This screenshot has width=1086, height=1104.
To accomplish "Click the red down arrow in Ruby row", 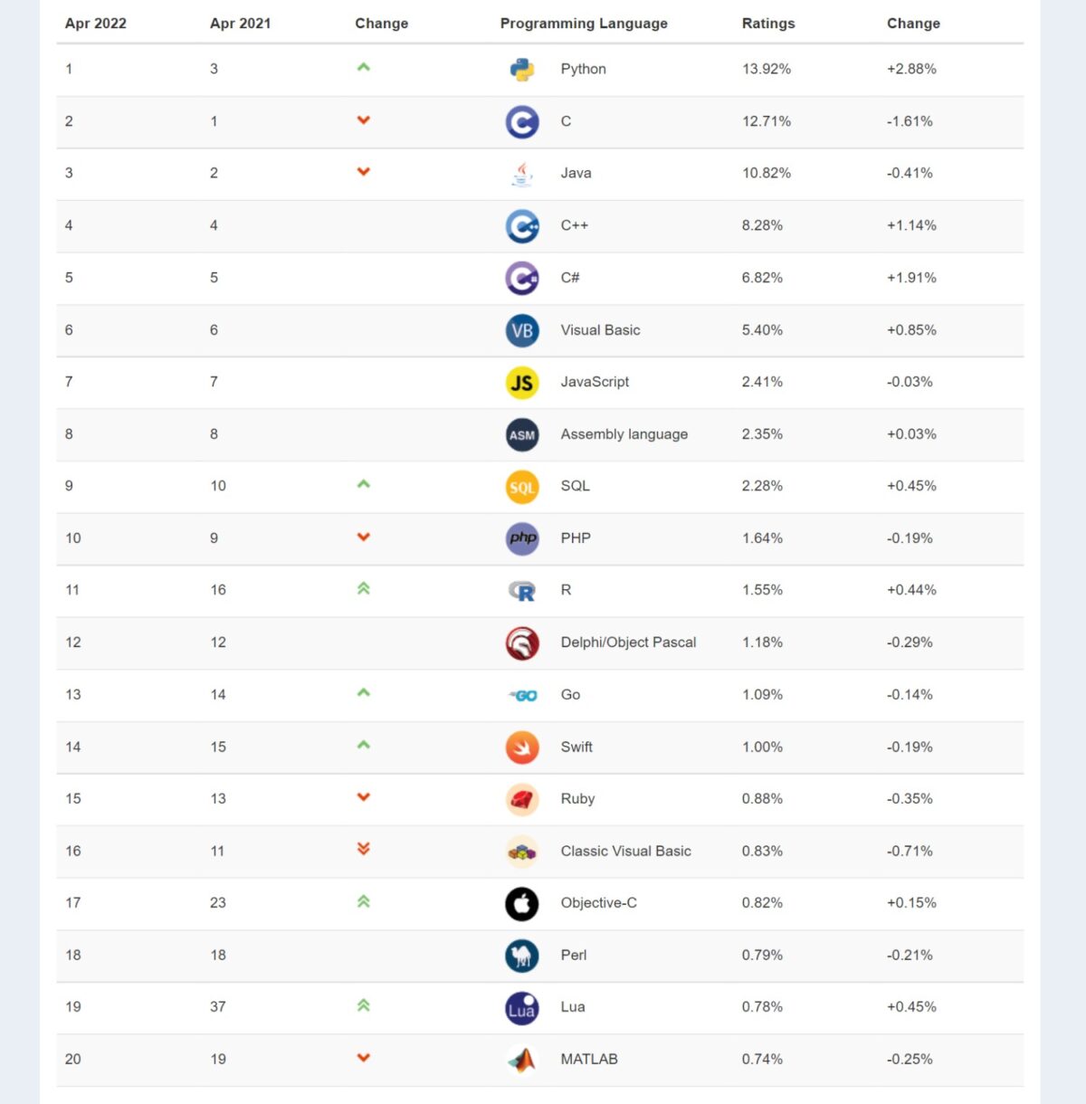I will coord(364,797).
